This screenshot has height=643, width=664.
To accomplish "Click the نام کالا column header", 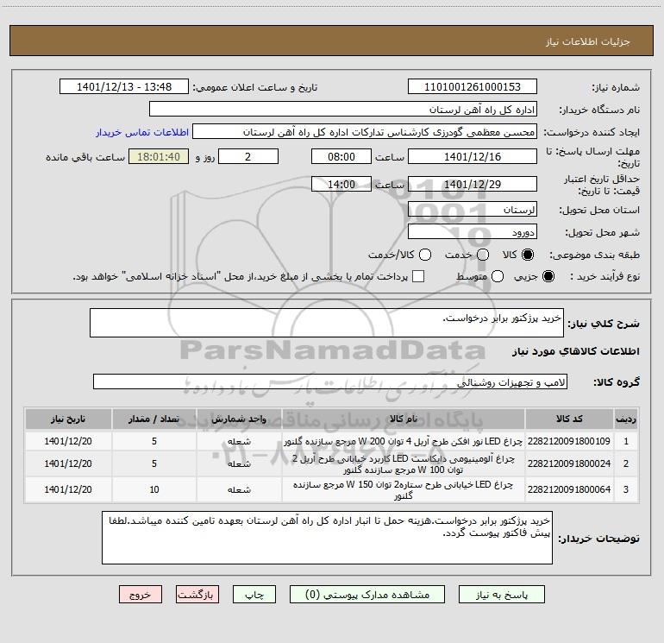I will click(x=404, y=419).
